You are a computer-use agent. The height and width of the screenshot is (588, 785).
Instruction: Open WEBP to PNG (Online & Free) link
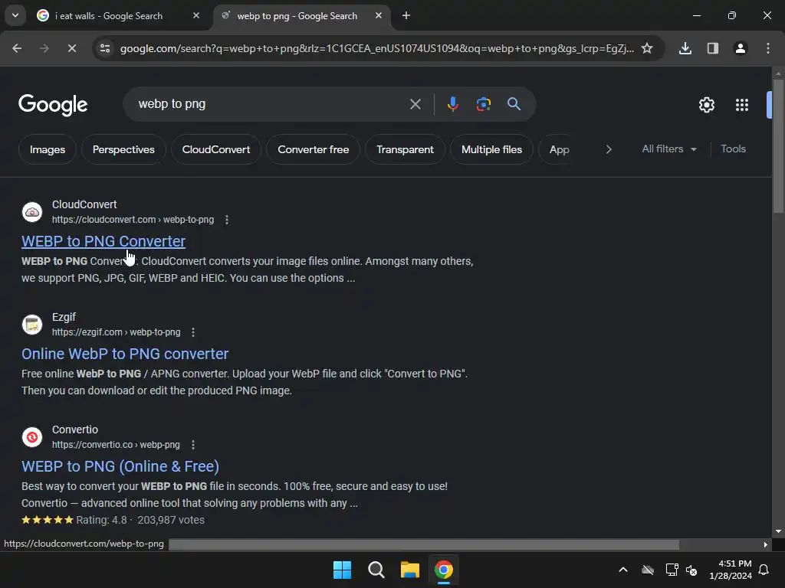pos(120,466)
